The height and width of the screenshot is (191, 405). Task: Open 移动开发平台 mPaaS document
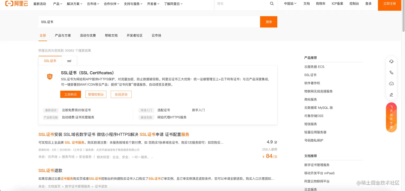coord(319,173)
